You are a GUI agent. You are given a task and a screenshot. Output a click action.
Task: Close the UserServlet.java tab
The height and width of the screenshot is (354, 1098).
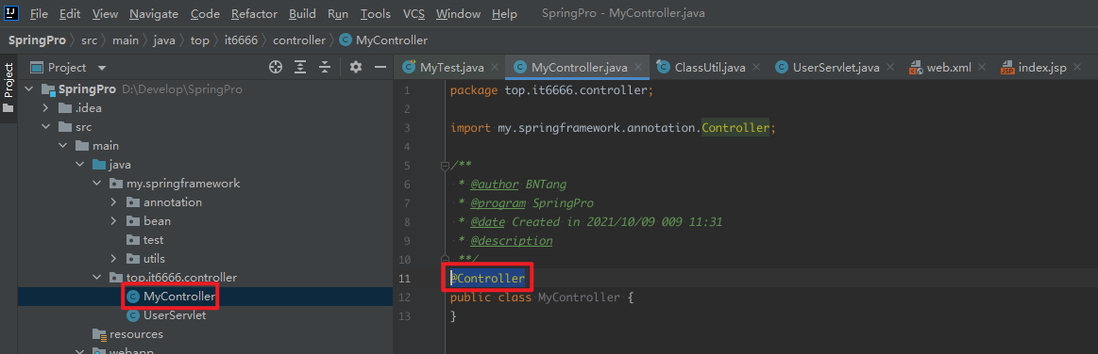(890, 68)
